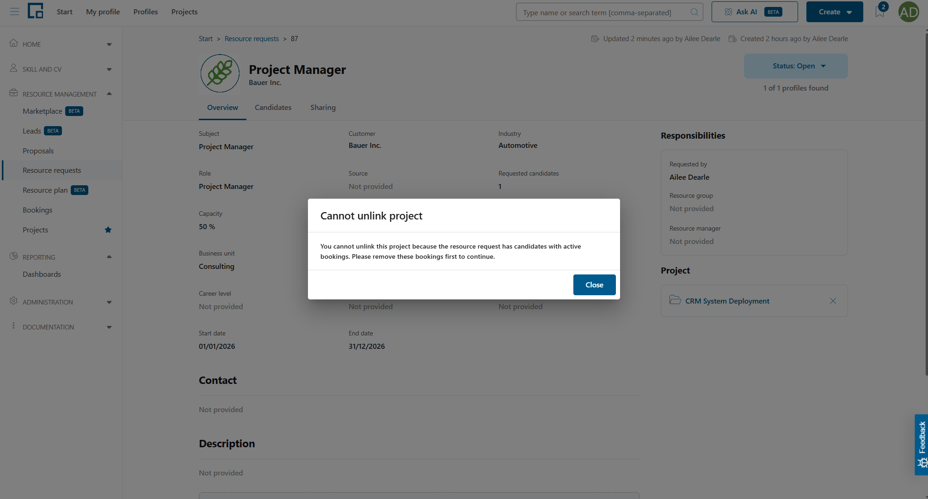The width and height of the screenshot is (928, 499).
Task: Remove CRM System Deployment project link (X)
Action: [x=833, y=301]
